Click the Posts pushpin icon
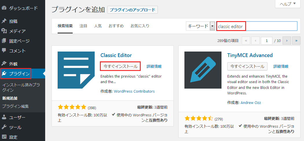The width and height of the screenshot is (304, 141). 4,21
